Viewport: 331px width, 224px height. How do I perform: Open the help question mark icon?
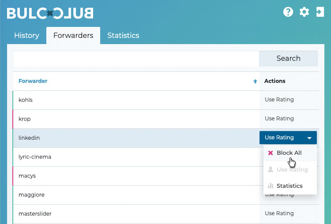point(288,12)
